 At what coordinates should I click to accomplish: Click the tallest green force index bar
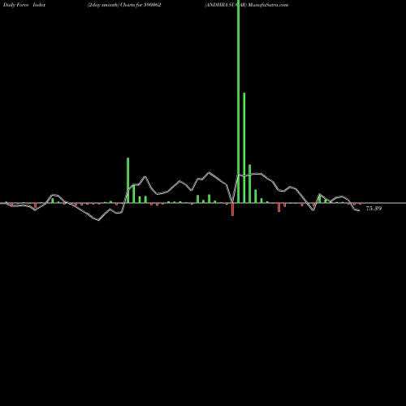click(238, 101)
